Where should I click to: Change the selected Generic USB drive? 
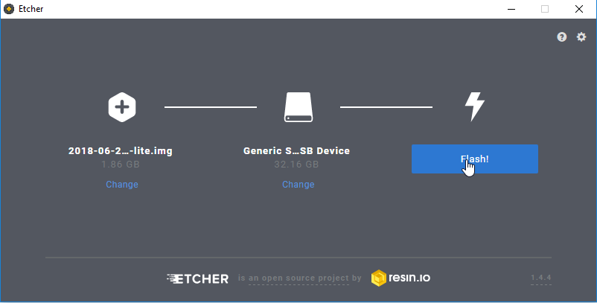(298, 185)
